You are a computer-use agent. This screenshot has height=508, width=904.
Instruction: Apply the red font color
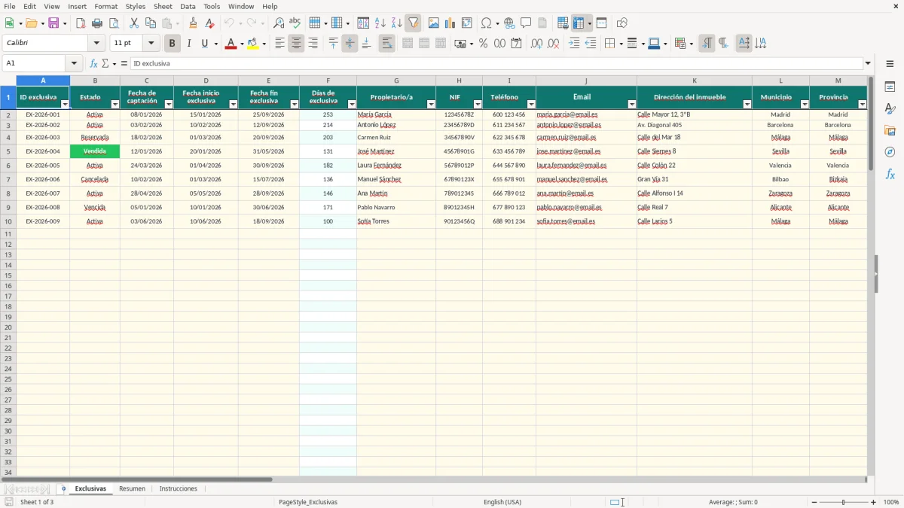point(231,44)
